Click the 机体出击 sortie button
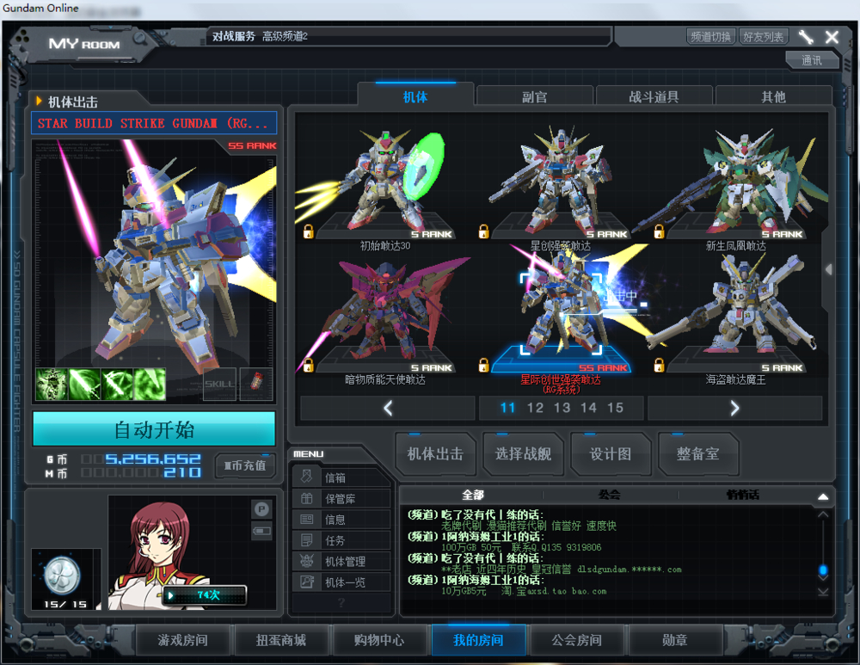 coord(435,453)
